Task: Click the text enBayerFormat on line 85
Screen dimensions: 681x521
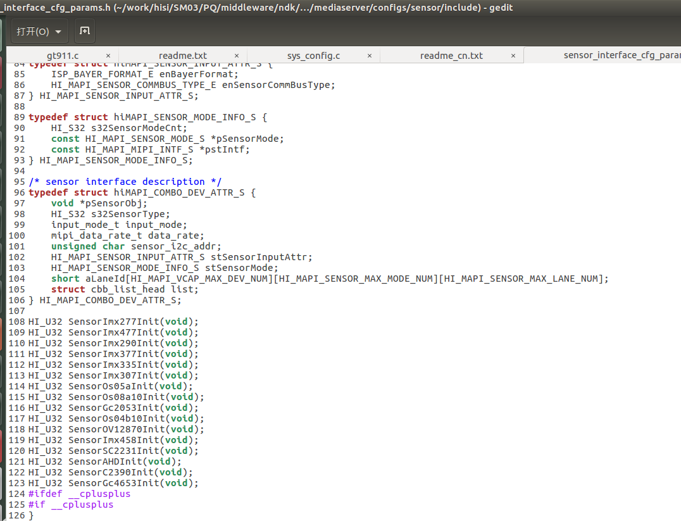Action: coord(196,74)
